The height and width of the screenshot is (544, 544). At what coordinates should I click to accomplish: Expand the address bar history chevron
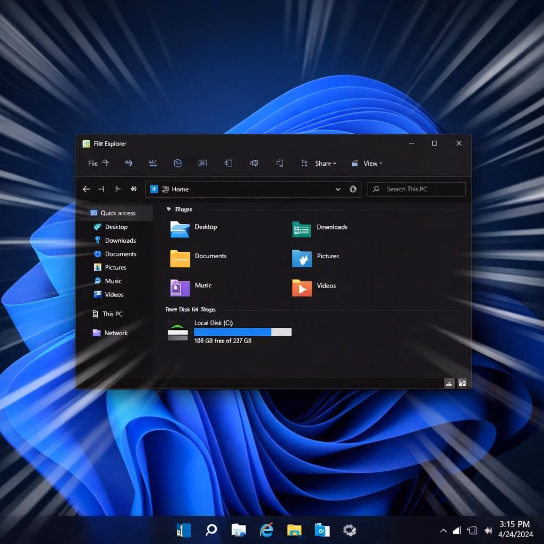tap(338, 190)
